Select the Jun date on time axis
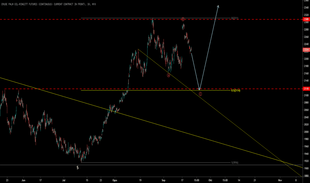Viewport: 310px width, 183px height. (23, 180)
